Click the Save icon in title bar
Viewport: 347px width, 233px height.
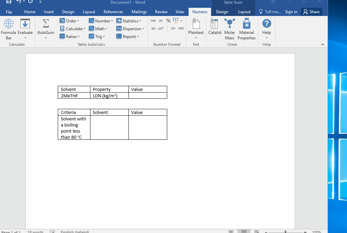pyautogui.click(x=9, y=2)
